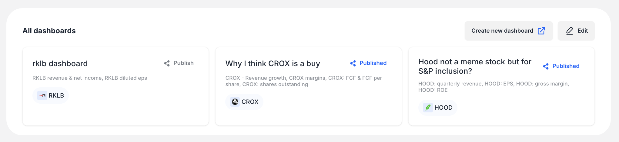Toggle Published status on Hood dashboard
The width and height of the screenshot is (619, 142).
point(561,66)
